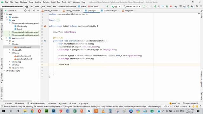The height and width of the screenshot is (114, 203).
Task: Click the class gutter icon beside Splash declaration
Action: click(45, 26)
